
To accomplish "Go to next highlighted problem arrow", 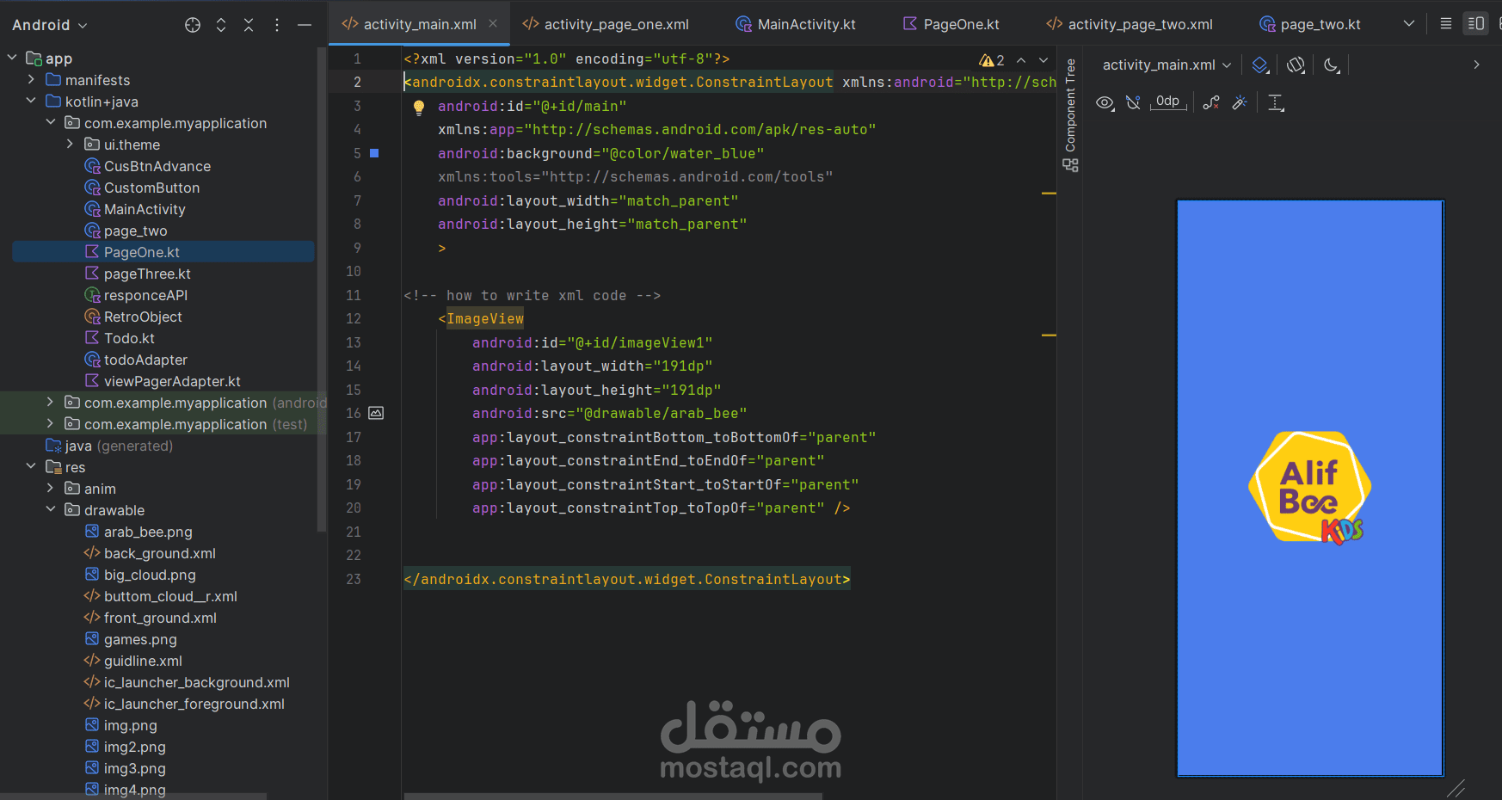I will pos(1043,60).
